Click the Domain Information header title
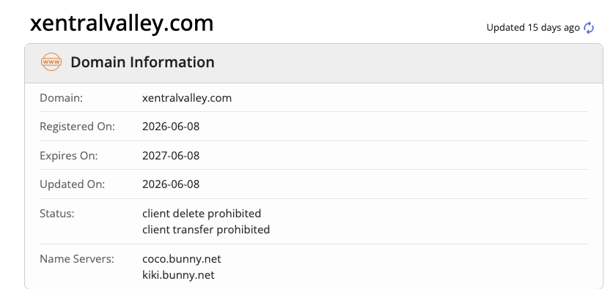This screenshot has width=613, height=289. pyautogui.click(x=142, y=62)
